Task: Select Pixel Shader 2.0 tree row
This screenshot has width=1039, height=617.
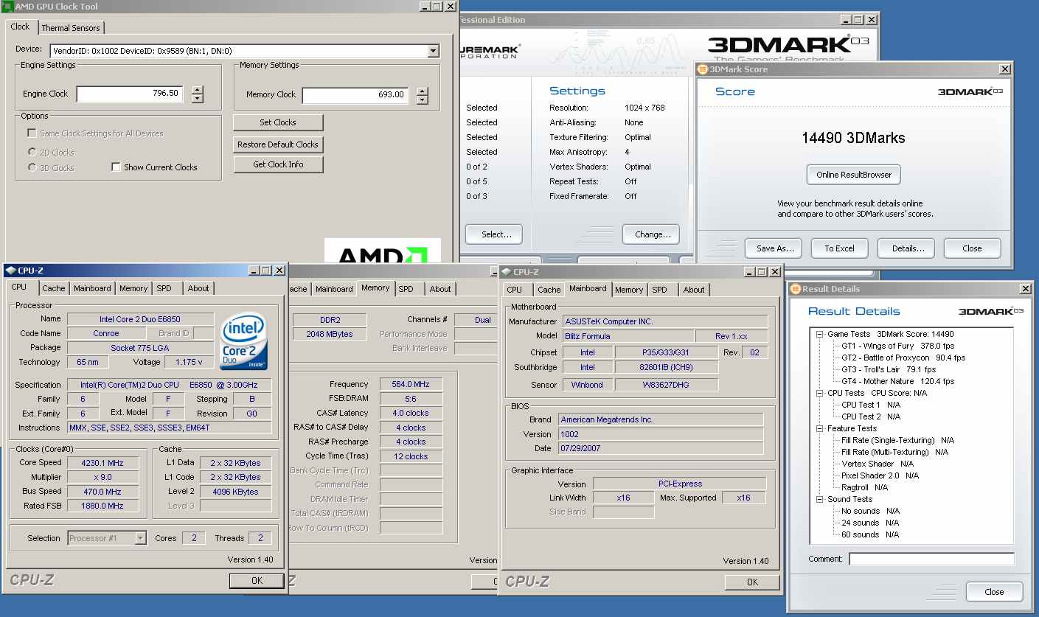Action: click(880, 475)
